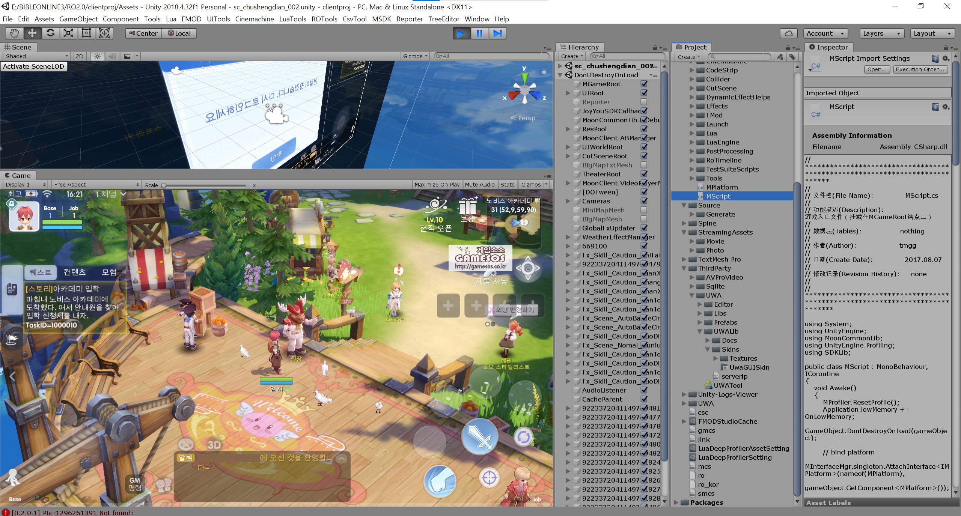Toggle scene lighting sun icon
This screenshot has height=516, width=961.
(x=98, y=56)
